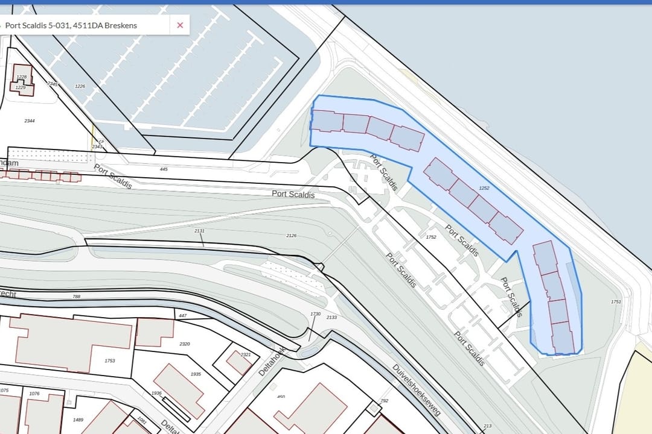This screenshot has width=652, height=434.
Task: Select small triangular parcel 447
Action: 183,315
